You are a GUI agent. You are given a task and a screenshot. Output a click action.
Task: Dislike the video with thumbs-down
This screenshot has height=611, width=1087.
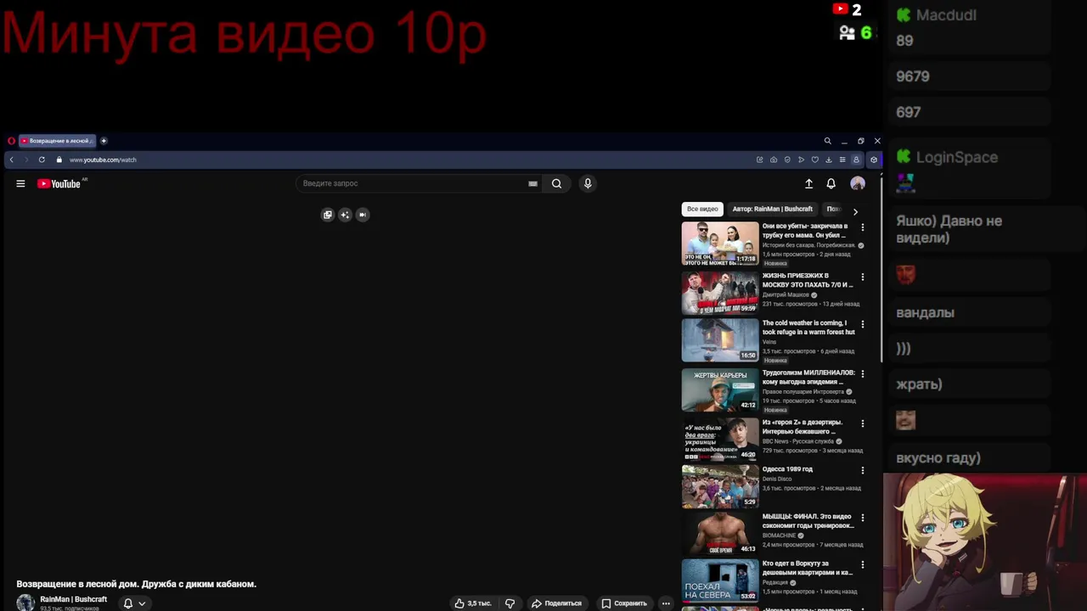[510, 603]
